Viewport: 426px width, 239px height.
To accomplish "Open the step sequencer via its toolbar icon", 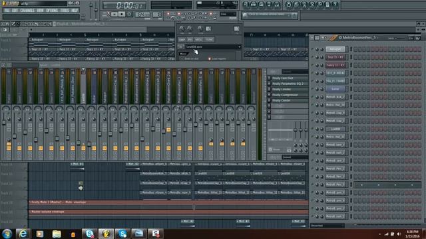I will (x=254, y=5).
